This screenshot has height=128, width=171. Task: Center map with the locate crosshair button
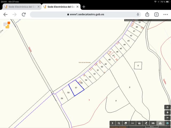[x=168, y=107]
